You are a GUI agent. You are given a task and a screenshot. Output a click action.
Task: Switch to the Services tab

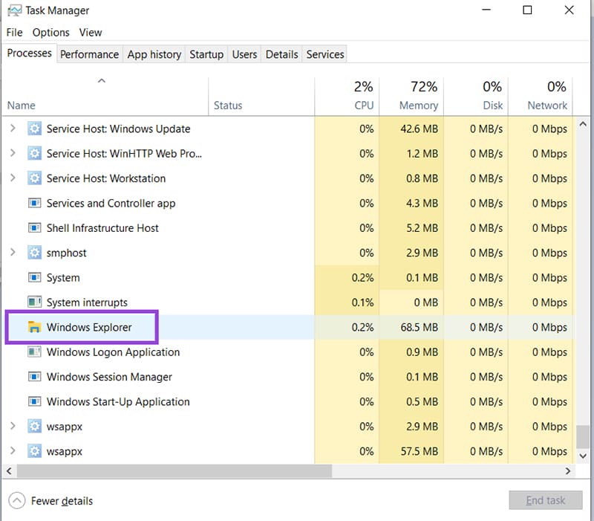point(325,54)
